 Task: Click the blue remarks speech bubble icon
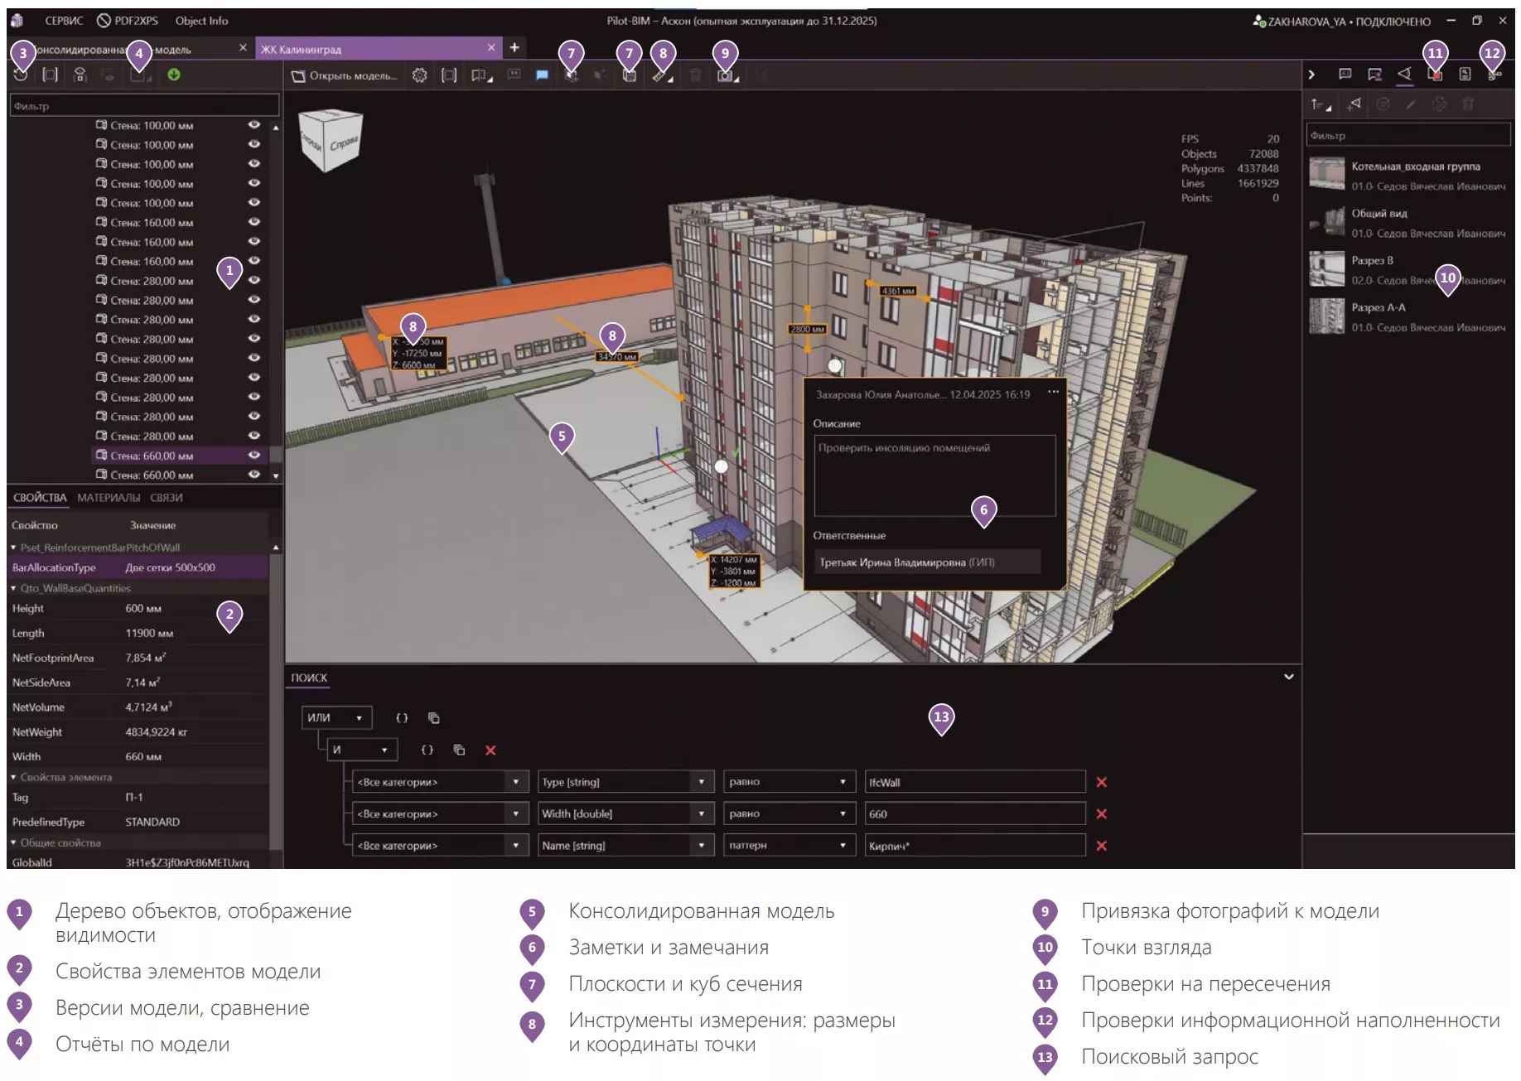(542, 75)
